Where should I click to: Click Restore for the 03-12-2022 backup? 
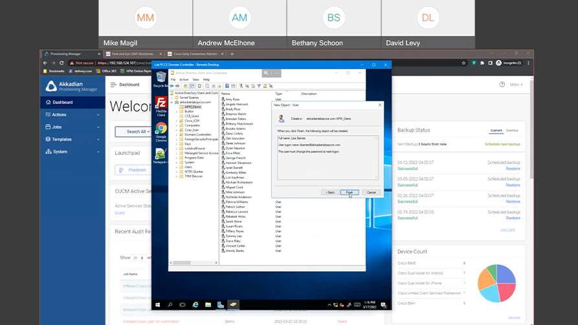pyautogui.click(x=513, y=169)
